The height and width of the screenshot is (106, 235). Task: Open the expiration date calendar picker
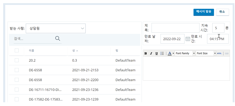[x=188, y=39]
